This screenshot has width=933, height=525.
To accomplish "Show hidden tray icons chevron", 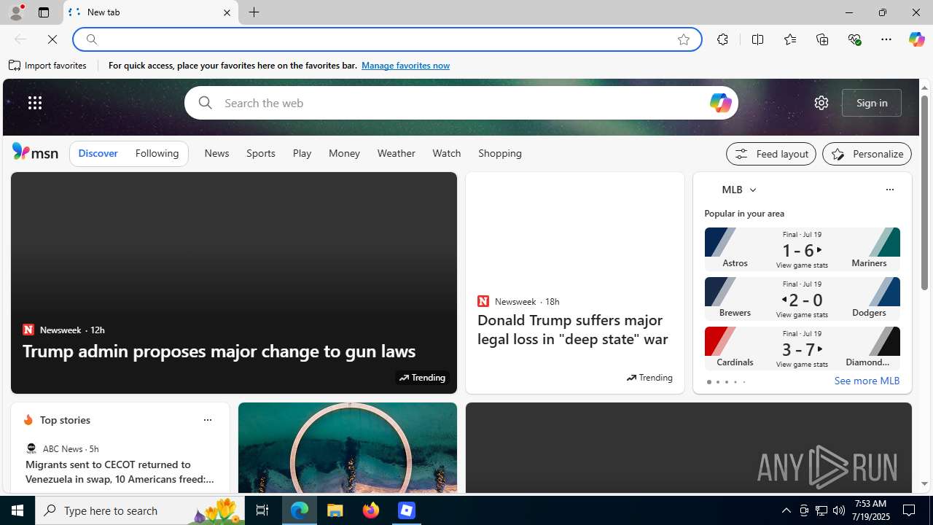I will pyautogui.click(x=786, y=510).
